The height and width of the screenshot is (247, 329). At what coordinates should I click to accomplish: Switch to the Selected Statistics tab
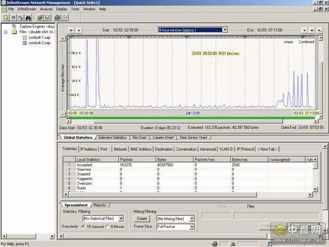[x=112, y=138]
